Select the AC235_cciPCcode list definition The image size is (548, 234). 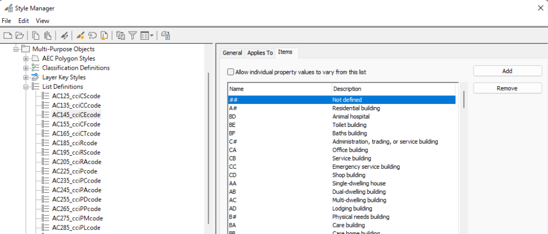point(76,181)
